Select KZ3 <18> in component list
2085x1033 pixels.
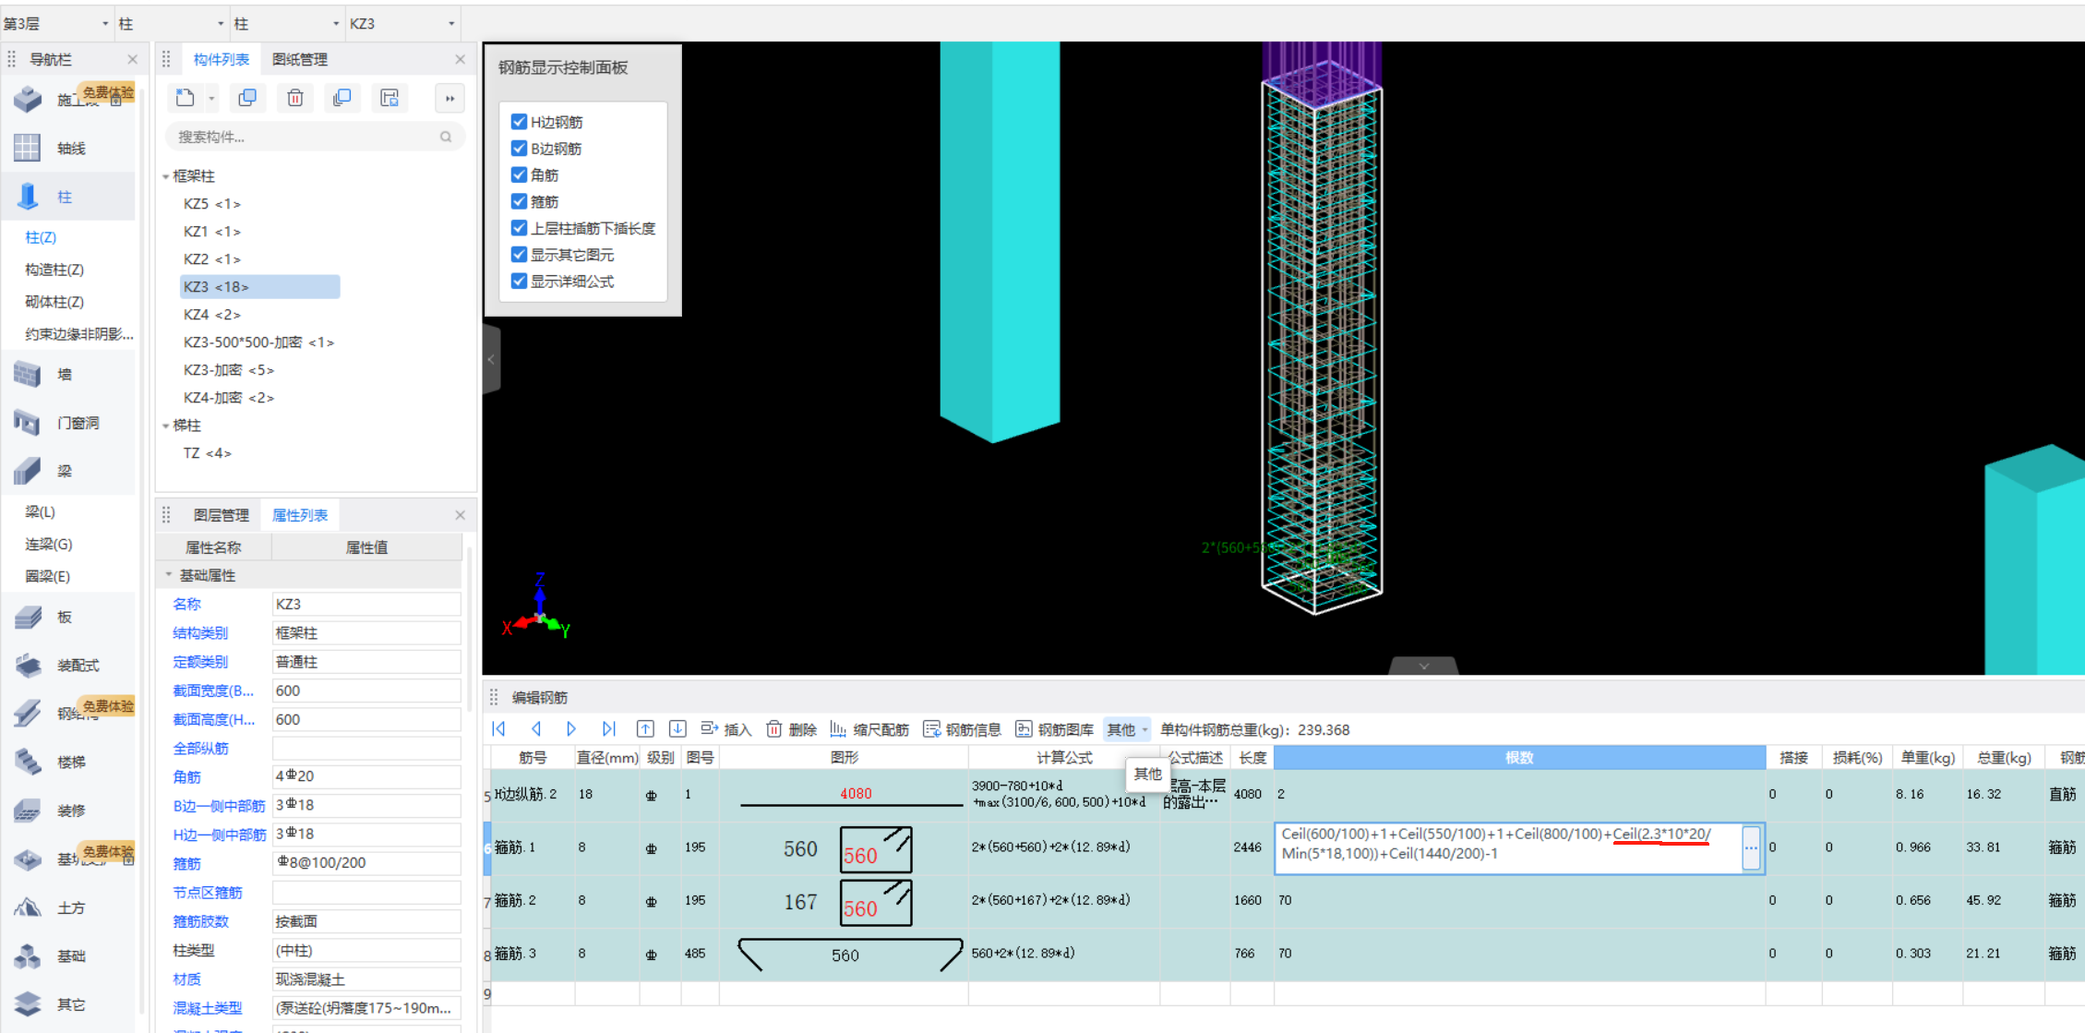click(259, 287)
